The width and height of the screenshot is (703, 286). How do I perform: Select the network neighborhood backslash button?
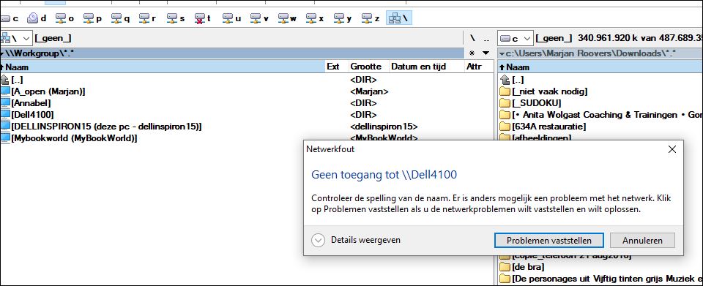[x=399, y=18]
